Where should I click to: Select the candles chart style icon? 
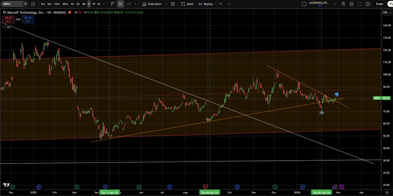click(121, 4)
